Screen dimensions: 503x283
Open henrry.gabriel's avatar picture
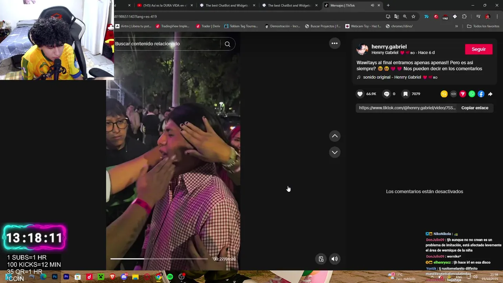click(x=362, y=50)
